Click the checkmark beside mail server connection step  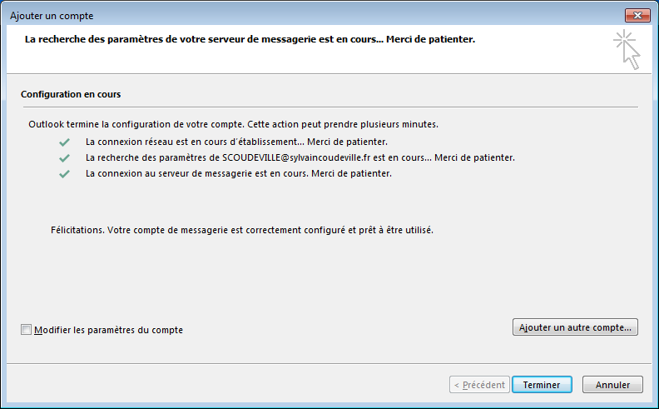click(x=64, y=174)
